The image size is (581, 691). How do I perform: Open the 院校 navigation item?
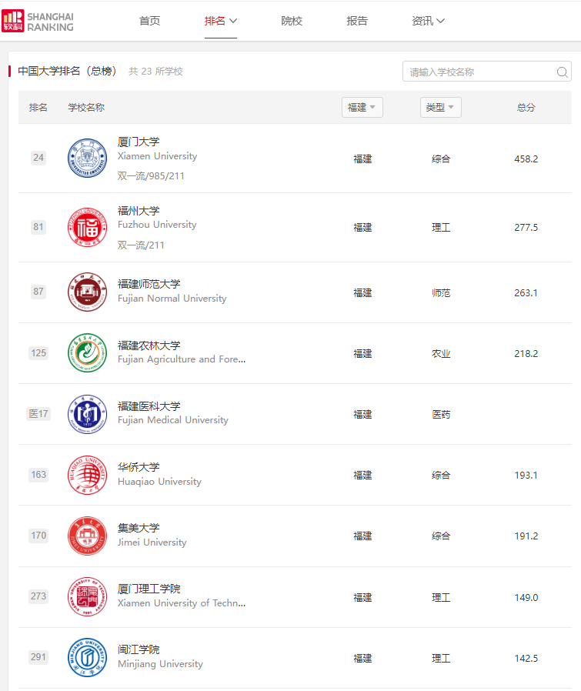(292, 21)
